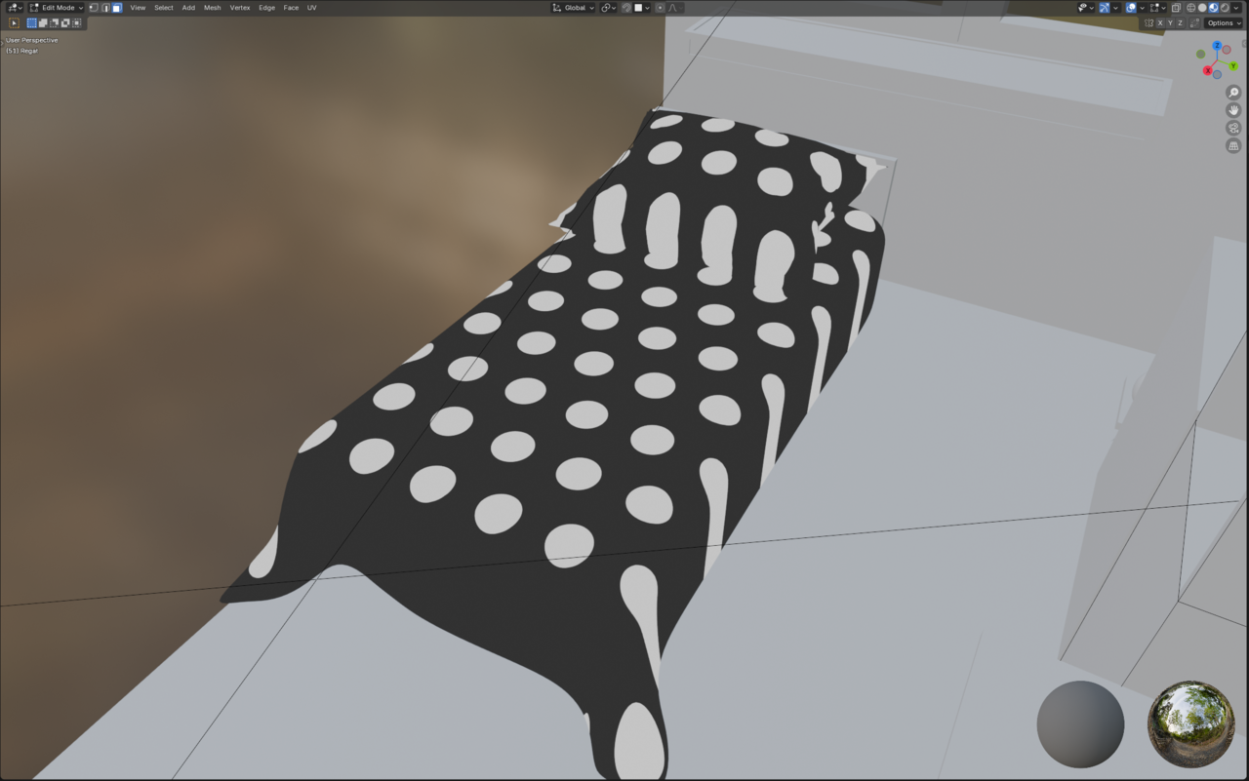Set selection mode to intersect
The image size is (1249, 781).
[x=77, y=22]
